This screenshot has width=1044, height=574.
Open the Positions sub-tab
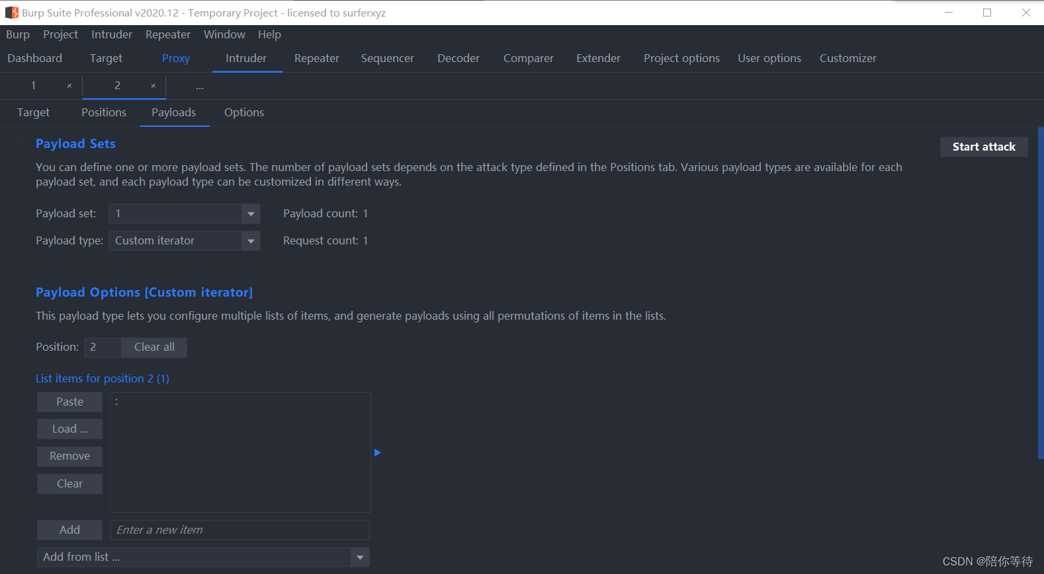104,112
